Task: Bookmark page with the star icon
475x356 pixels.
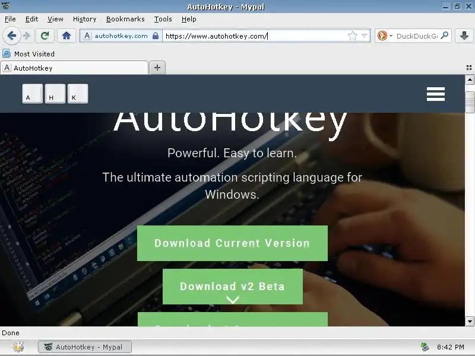Action: [x=352, y=36]
